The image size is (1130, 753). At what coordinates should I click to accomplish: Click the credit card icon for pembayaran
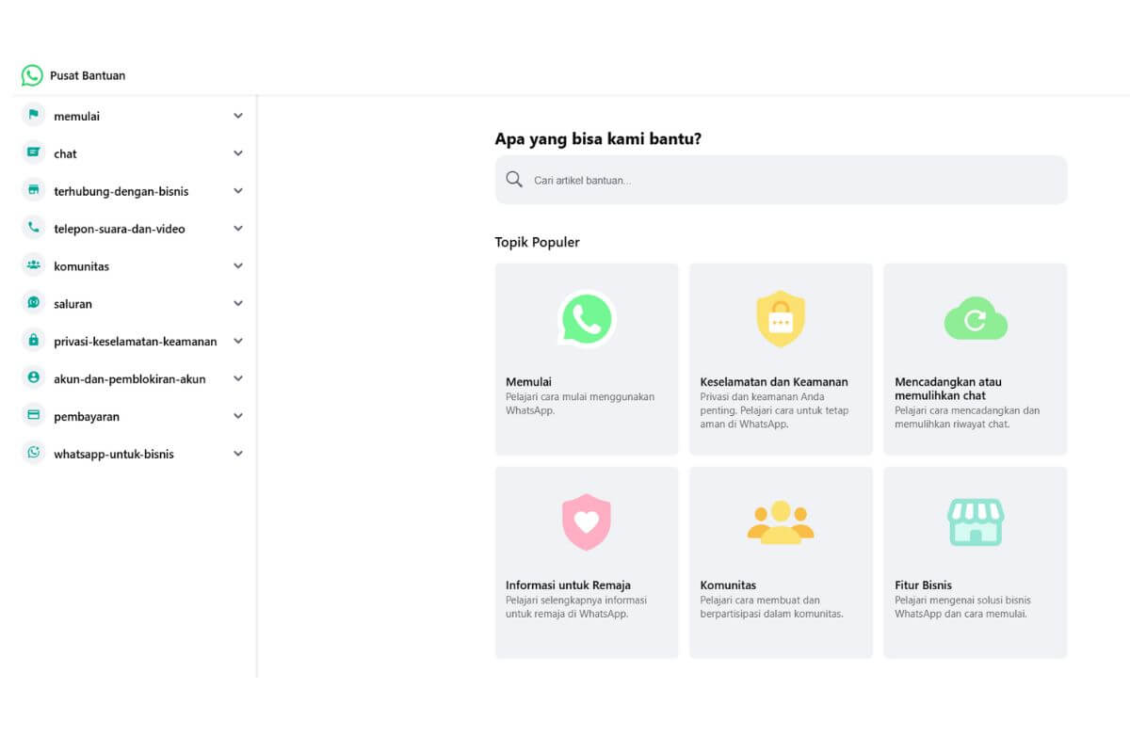click(34, 415)
